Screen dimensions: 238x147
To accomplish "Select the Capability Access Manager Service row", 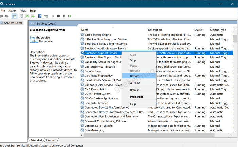I will [x=156, y=62].
